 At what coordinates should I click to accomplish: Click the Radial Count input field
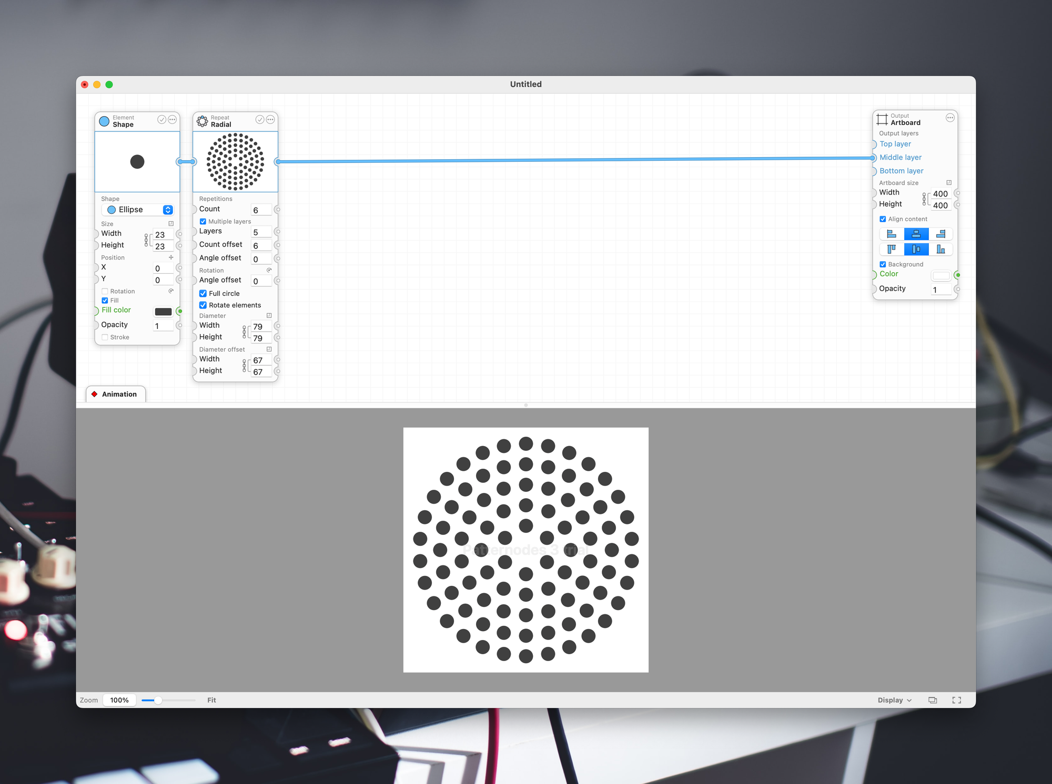tap(261, 210)
